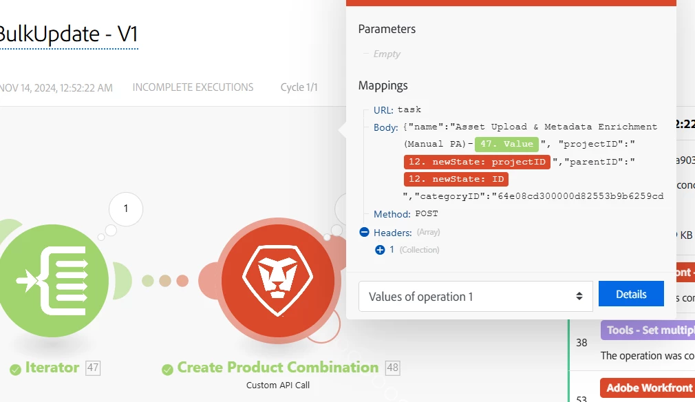This screenshot has height=402, width=695.
Task: Click the 47. Value green mapping tag
Action: (x=506, y=144)
